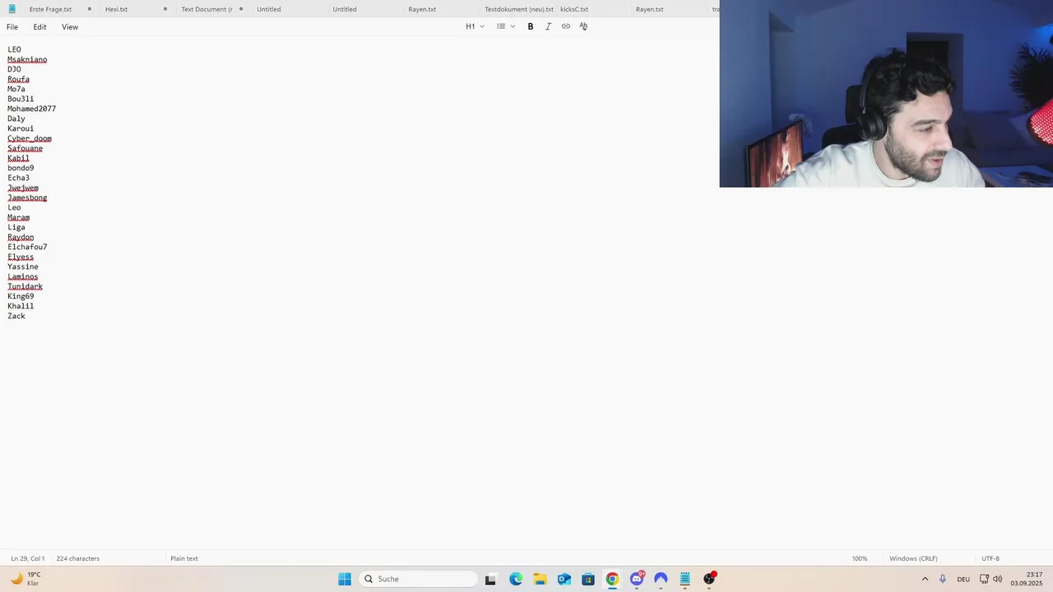Click Windows (CRLF) line ending indicator
The image size is (1053, 592).
[913, 558]
